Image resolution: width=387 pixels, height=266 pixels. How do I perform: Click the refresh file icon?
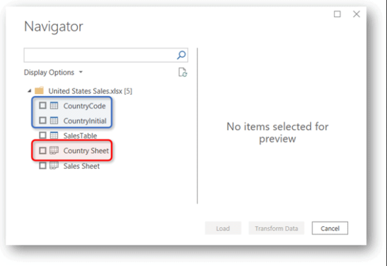pos(183,73)
